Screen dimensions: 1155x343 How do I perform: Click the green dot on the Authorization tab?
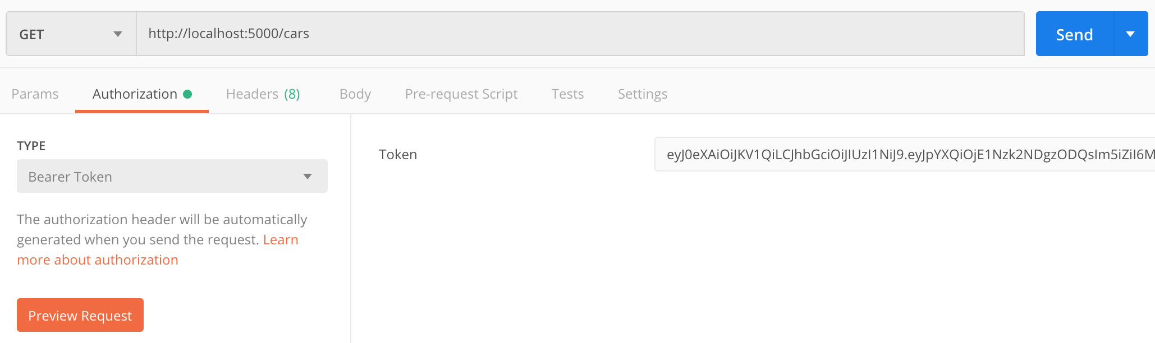click(x=187, y=94)
